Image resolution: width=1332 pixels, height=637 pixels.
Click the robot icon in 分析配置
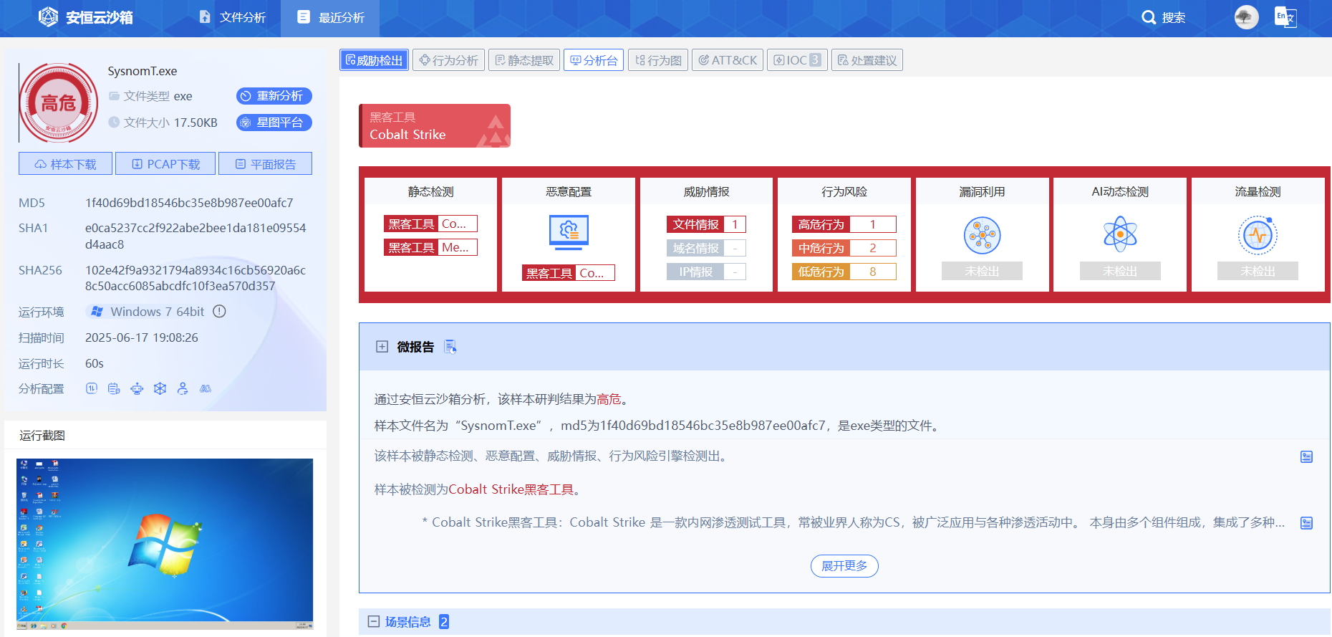pos(137,388)
